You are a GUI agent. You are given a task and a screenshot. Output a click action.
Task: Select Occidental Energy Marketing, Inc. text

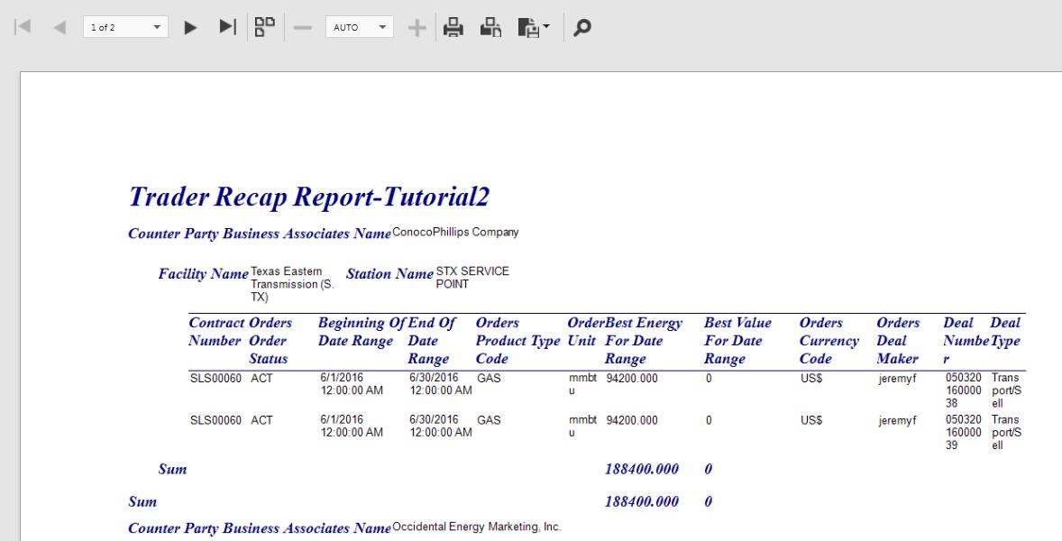coord(476,527)
